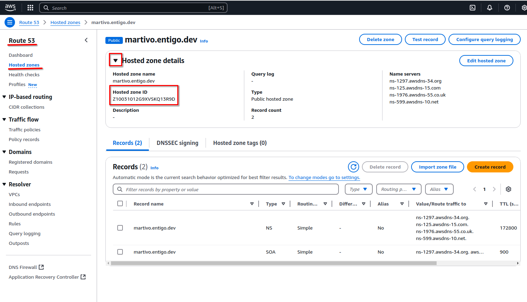Open Inbound endpoints under Resolver
Viewport: 527px width, 302px height.
[30, 204]
